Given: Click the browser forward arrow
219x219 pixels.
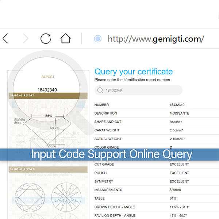Looking at the screenshot, I should [26, 38].
